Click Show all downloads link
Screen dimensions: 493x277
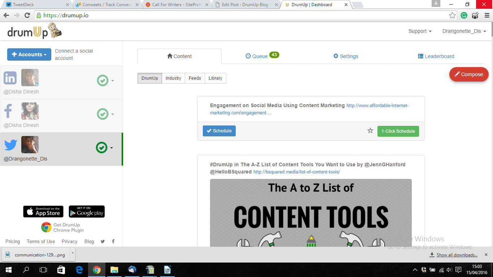(457, 255)
